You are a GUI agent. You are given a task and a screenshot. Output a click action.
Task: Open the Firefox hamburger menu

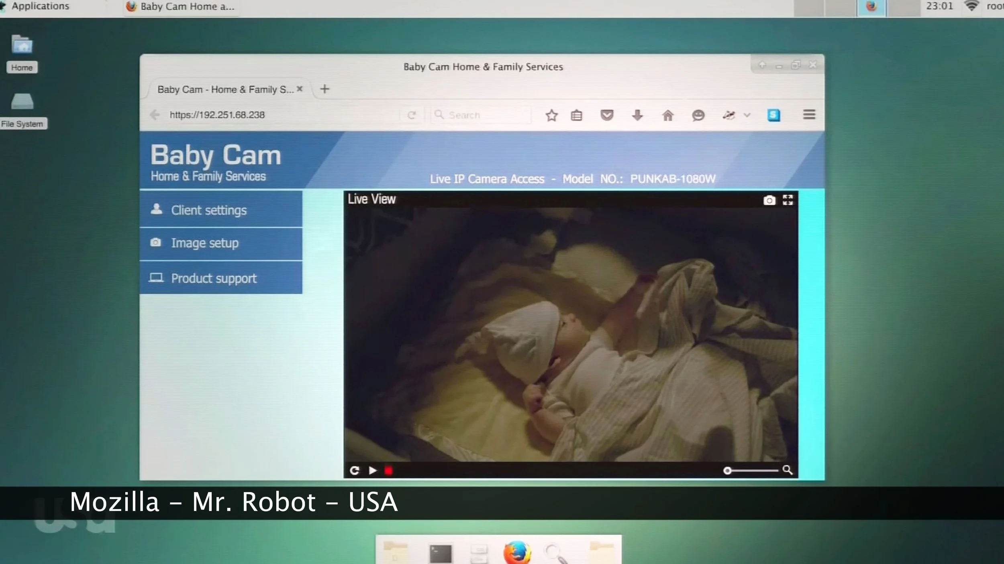pyautogui.click(x=809, y=115)
